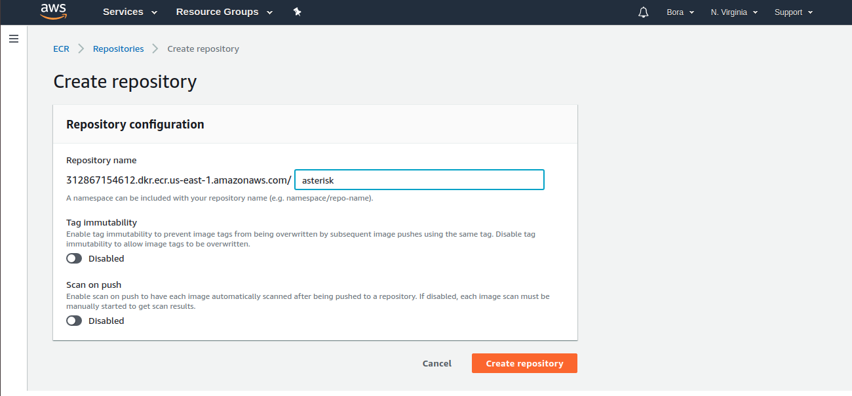Go to ECR breadcrumb link
Viewport: 852px width, 396px height.
[x=61, y=49]
